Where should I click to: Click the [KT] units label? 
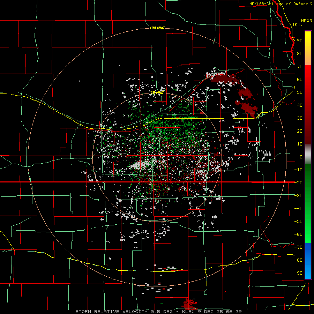tap(298, 24)
